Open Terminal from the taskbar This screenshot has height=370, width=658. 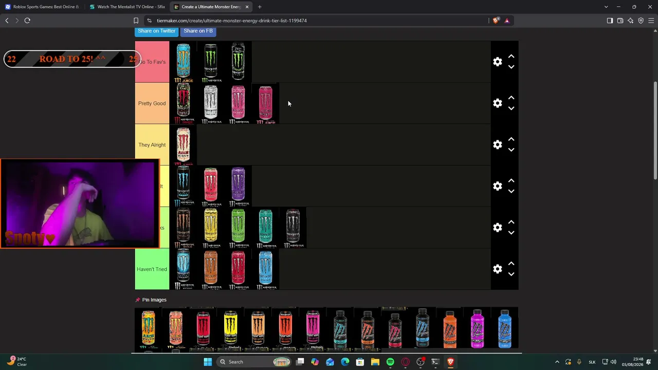(x=435, y=362)
